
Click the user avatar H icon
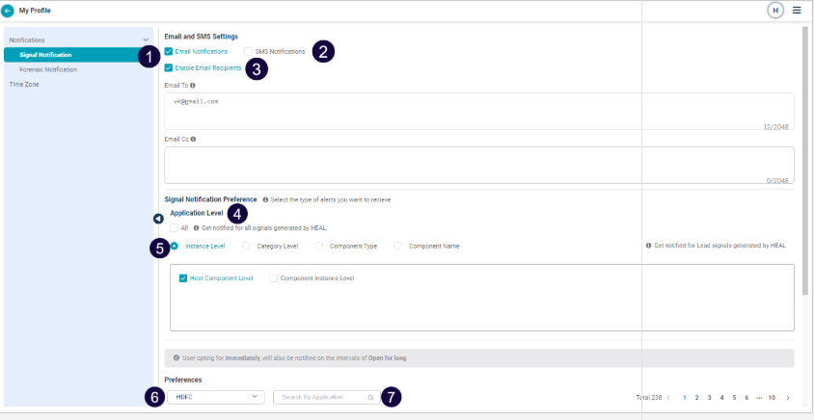pos(775,11)
